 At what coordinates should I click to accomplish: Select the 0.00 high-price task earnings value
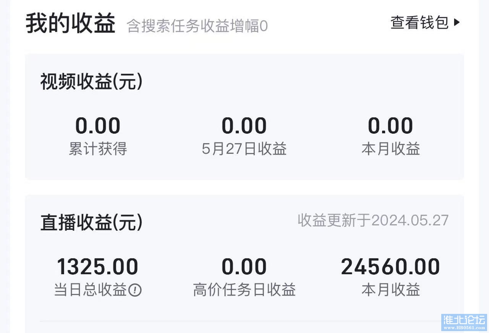click(244, 267)
